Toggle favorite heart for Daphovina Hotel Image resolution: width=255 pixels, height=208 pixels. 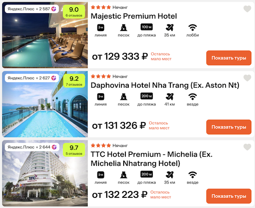(247, 78)
